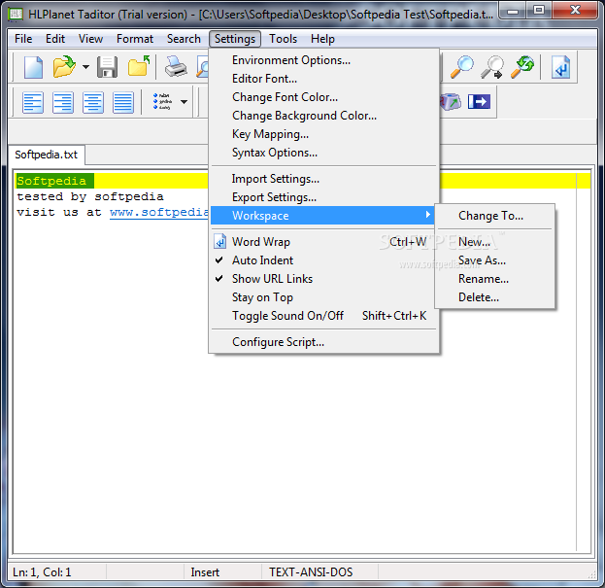Click the folder with up arrow icon
Image resolution: width=605 pixels, height=588 pixels.
[x=139, y=66]
